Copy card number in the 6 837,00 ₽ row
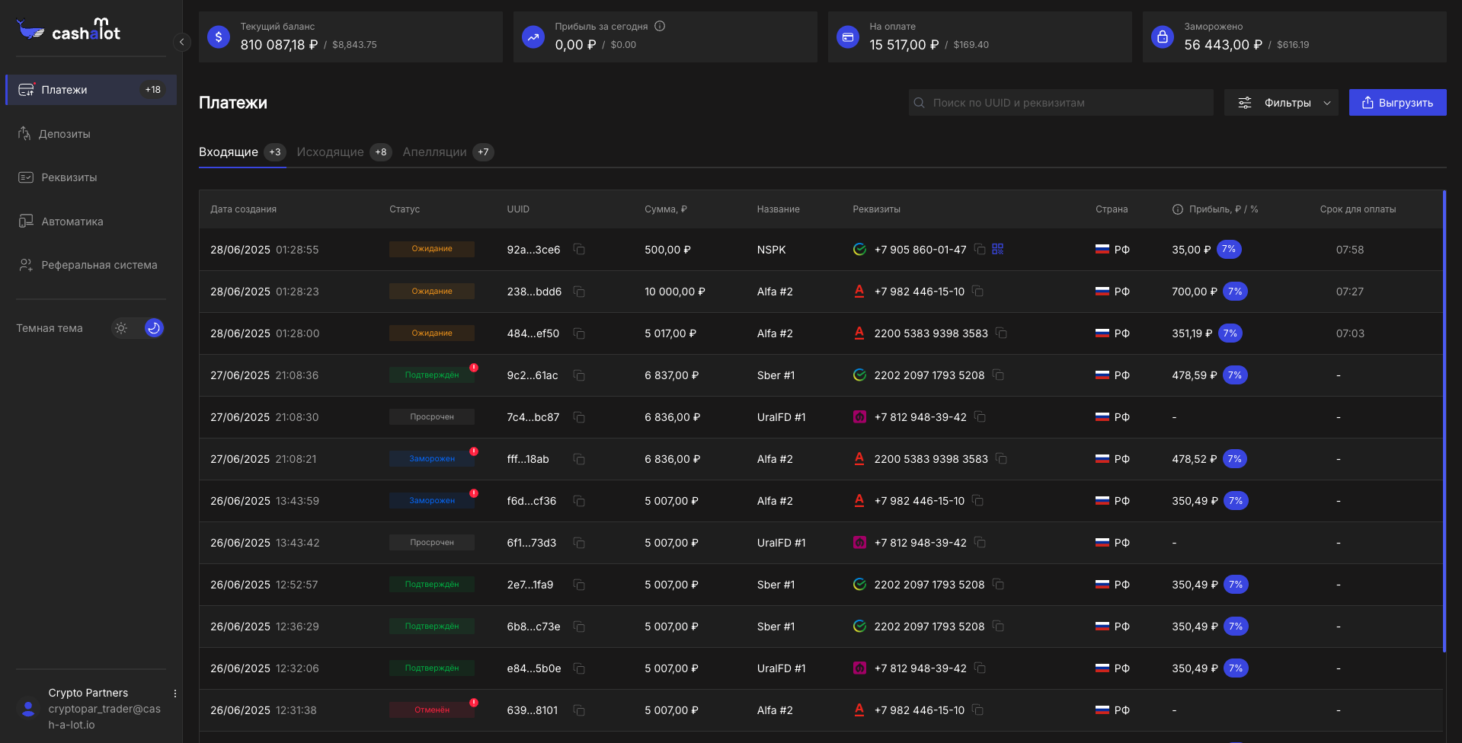The height and width of the screenshot is (743, 1462). pyautogui.click(x=998, y=375)
